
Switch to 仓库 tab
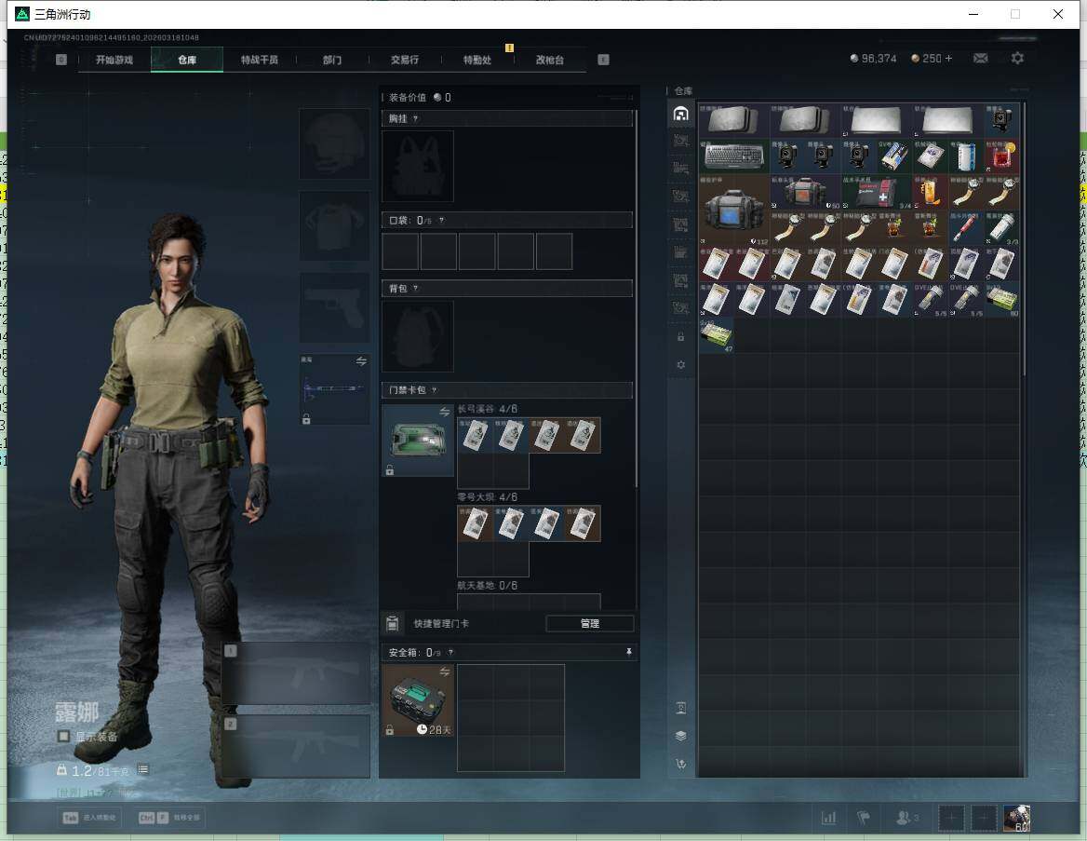pyautogui.click(x=187, y=60)
